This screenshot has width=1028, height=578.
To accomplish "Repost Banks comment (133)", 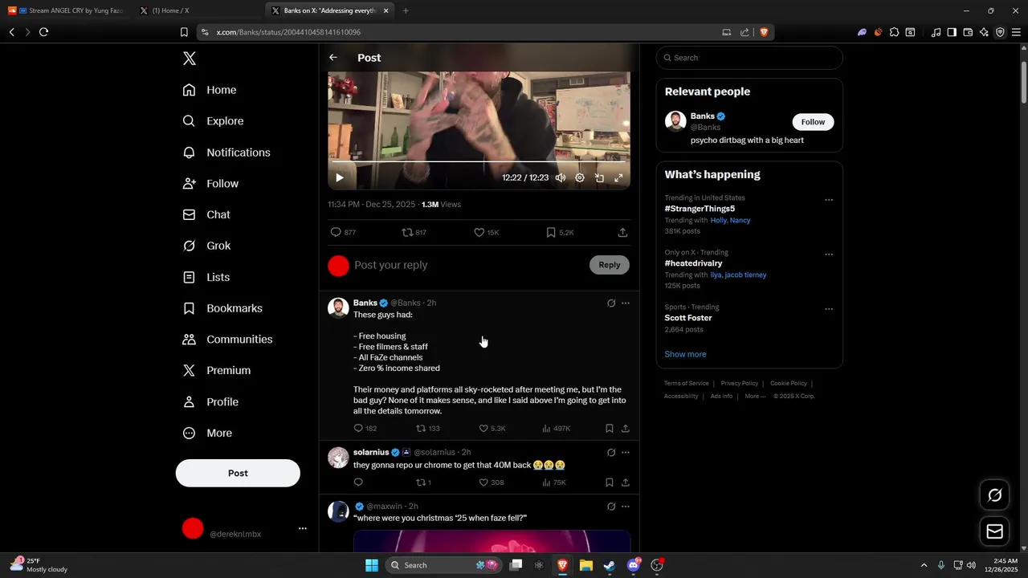I will pyautogui.click(x=427, y=429).
